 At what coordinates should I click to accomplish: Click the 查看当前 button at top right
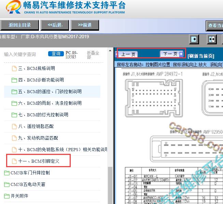[214, 26]
